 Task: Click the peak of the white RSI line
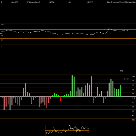pyautogui.click(x=109, y=29)
